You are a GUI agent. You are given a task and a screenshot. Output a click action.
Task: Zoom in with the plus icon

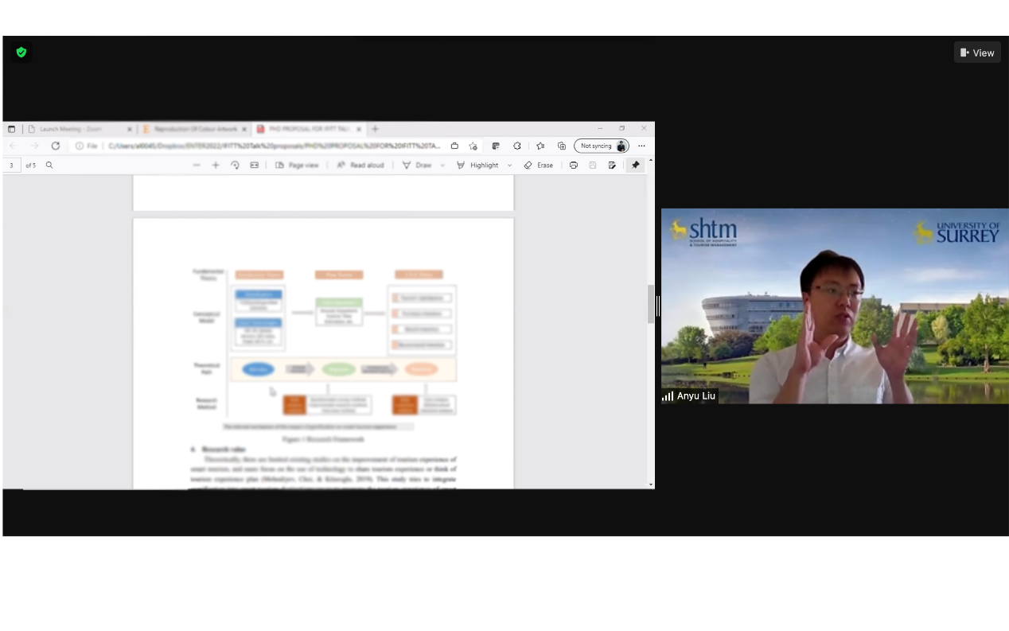(x=216, y=166)
